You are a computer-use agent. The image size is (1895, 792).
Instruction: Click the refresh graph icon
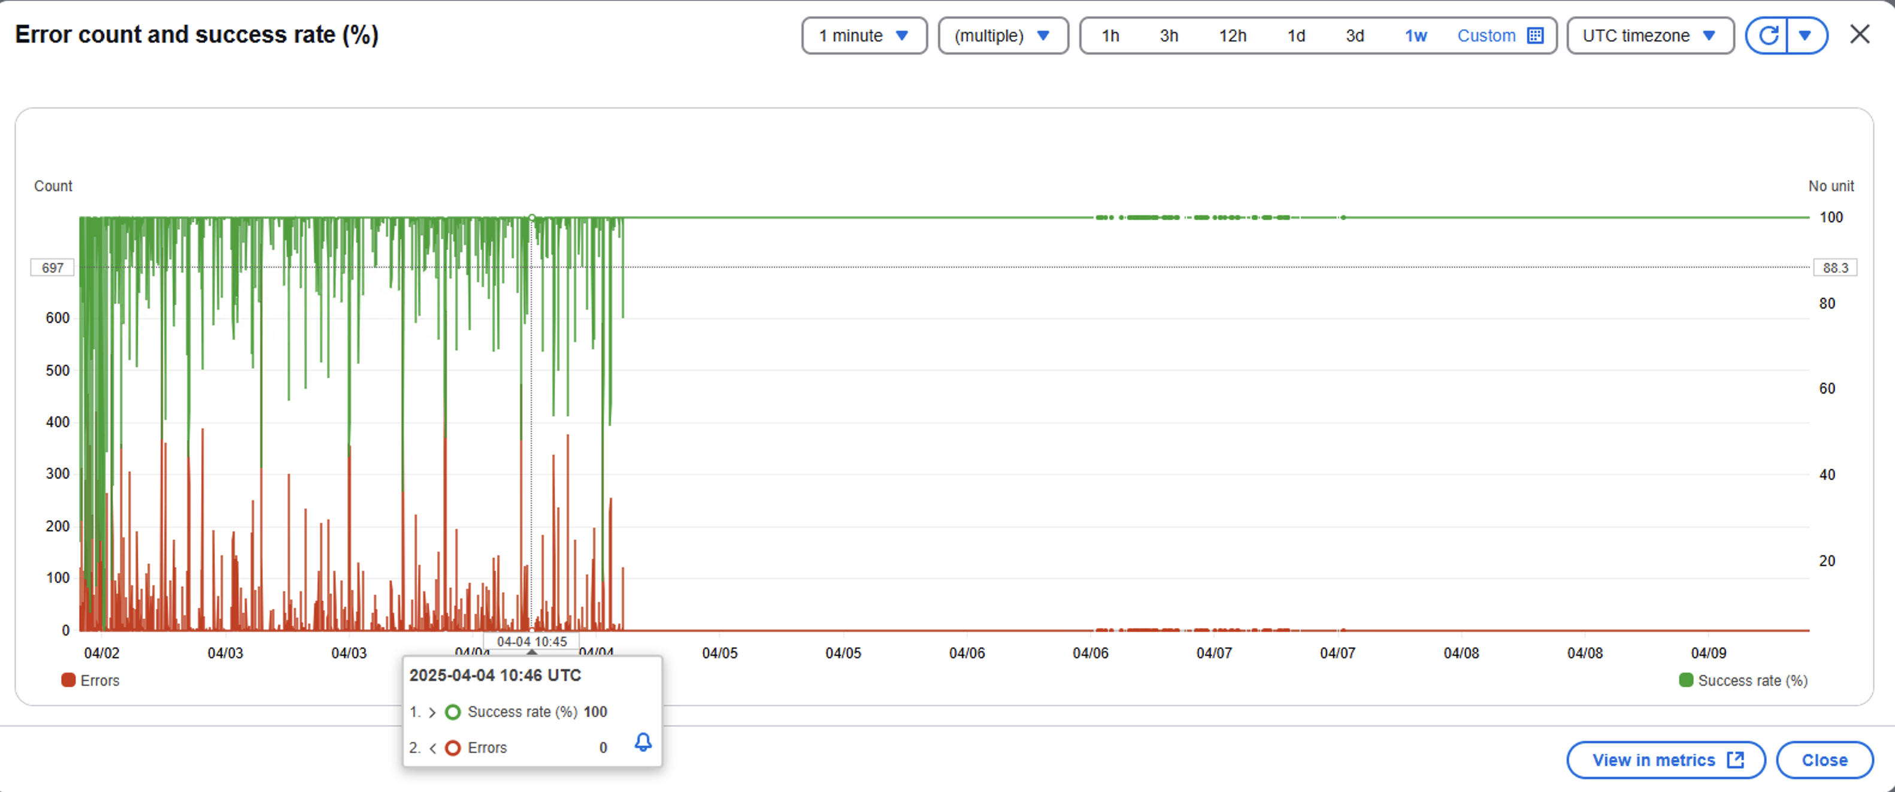coord(1768,35)
